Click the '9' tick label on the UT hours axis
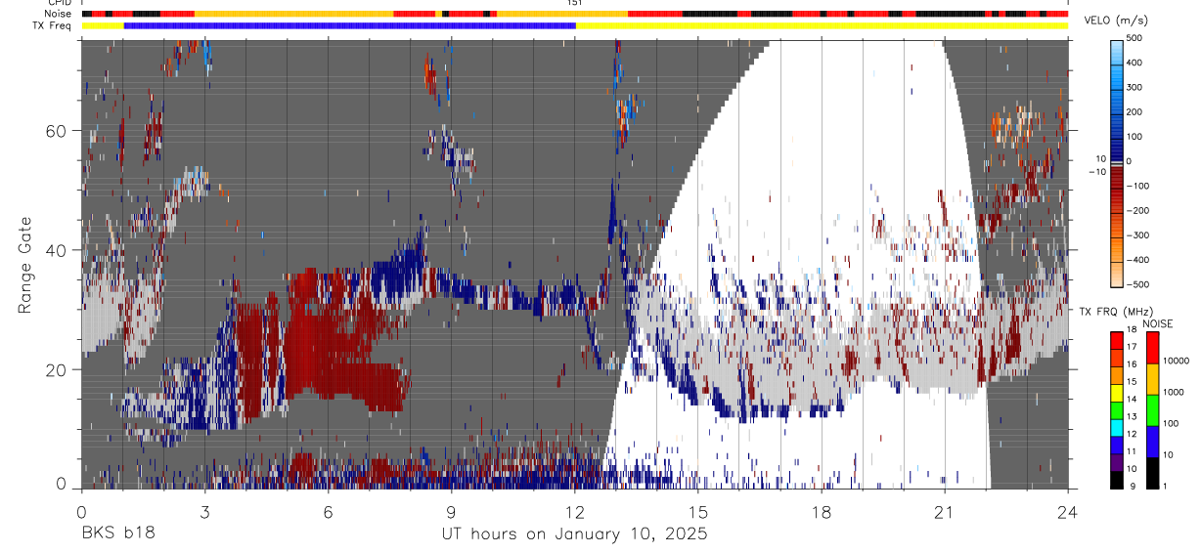The image size is (1201, 554). (451, 511)
